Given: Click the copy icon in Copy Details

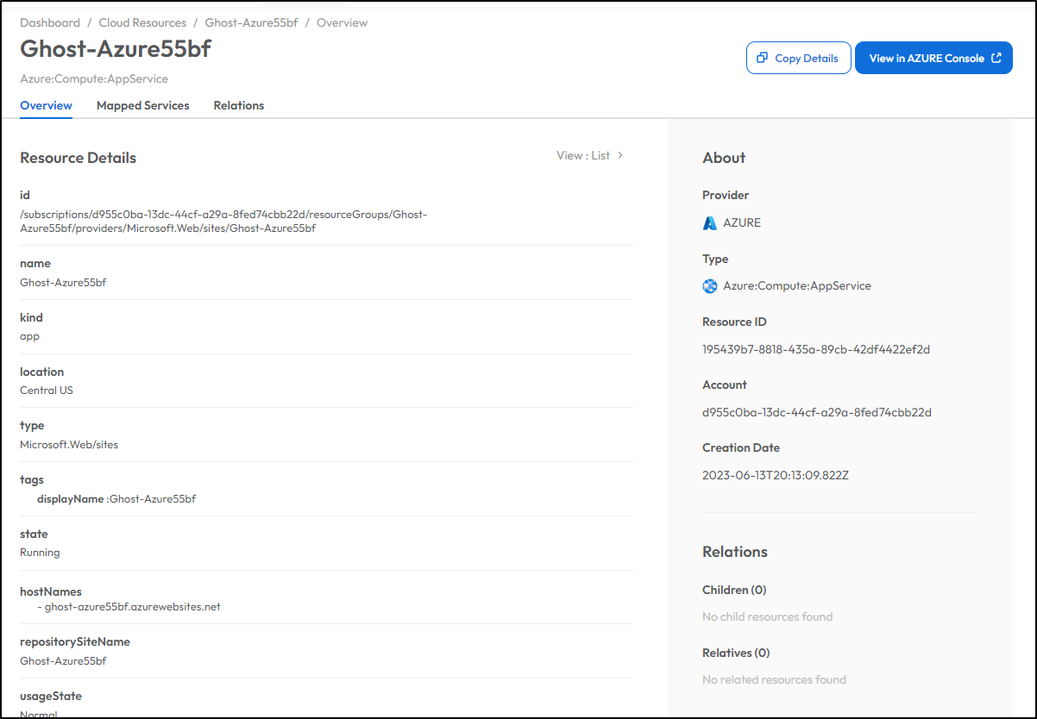Looking at the screenshot, I should click(762, 58).
